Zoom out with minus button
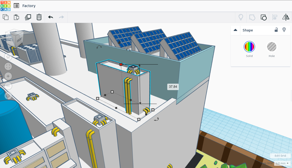Viewport: 292px width, 168px height. coord(8,86)
